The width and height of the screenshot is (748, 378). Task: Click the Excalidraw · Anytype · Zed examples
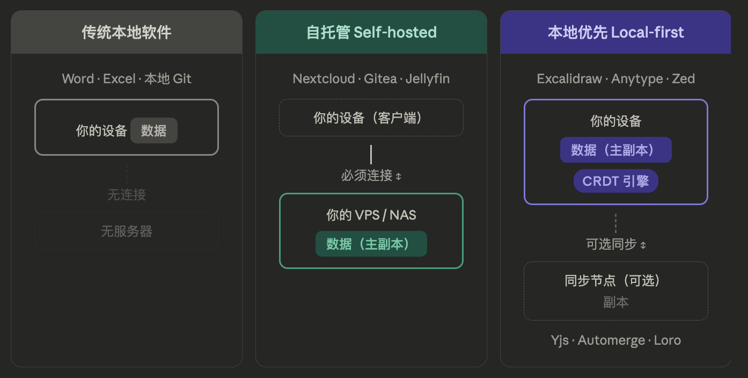click(615, 79)
